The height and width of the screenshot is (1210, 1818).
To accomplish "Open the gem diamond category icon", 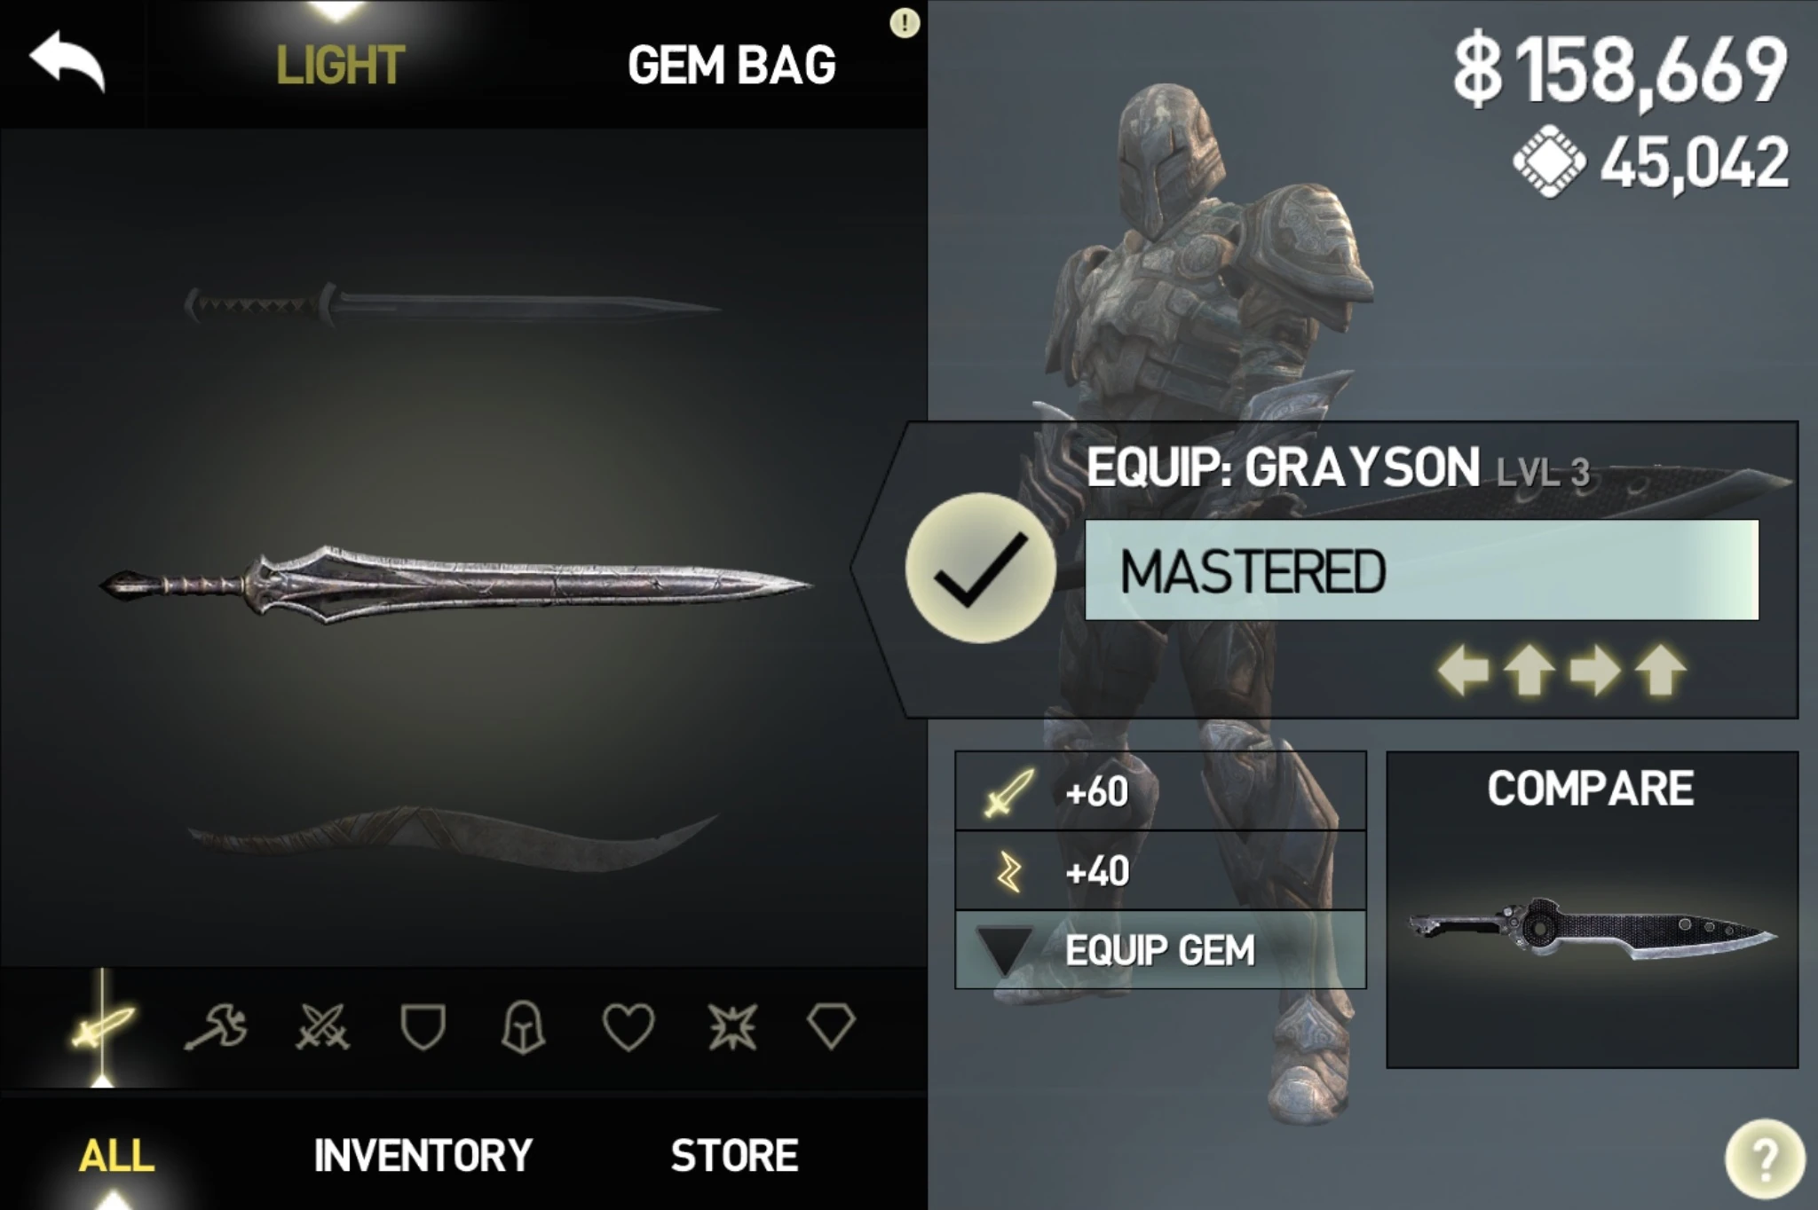I will [831, 1026].
